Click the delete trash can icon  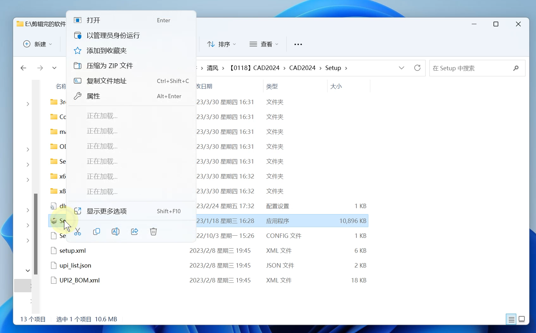pos(154,232)
